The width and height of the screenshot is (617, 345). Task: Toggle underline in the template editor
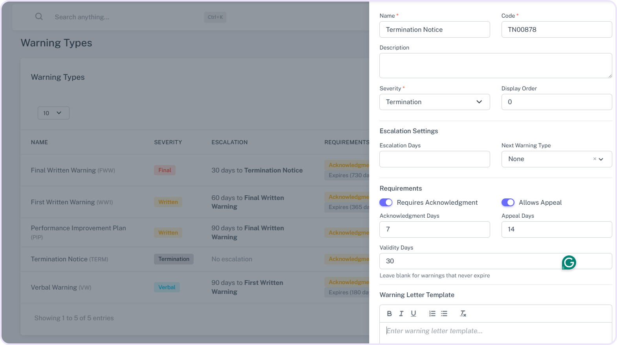pyautogui.click(x=413, y=314)
